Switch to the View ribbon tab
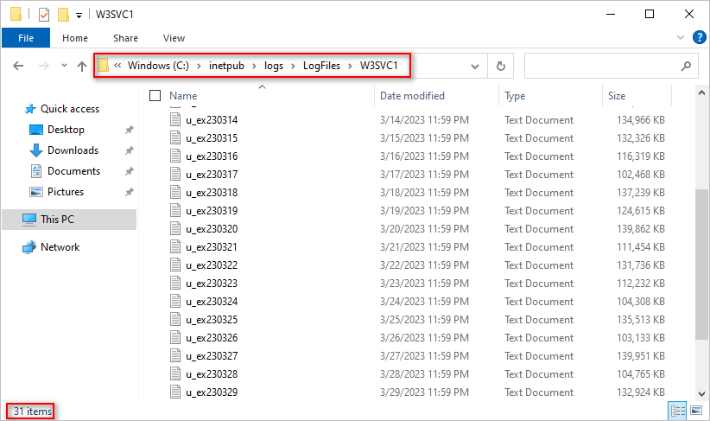Image resolution: width=710 pixels, height=421 pixels. (x=174, y=38)
